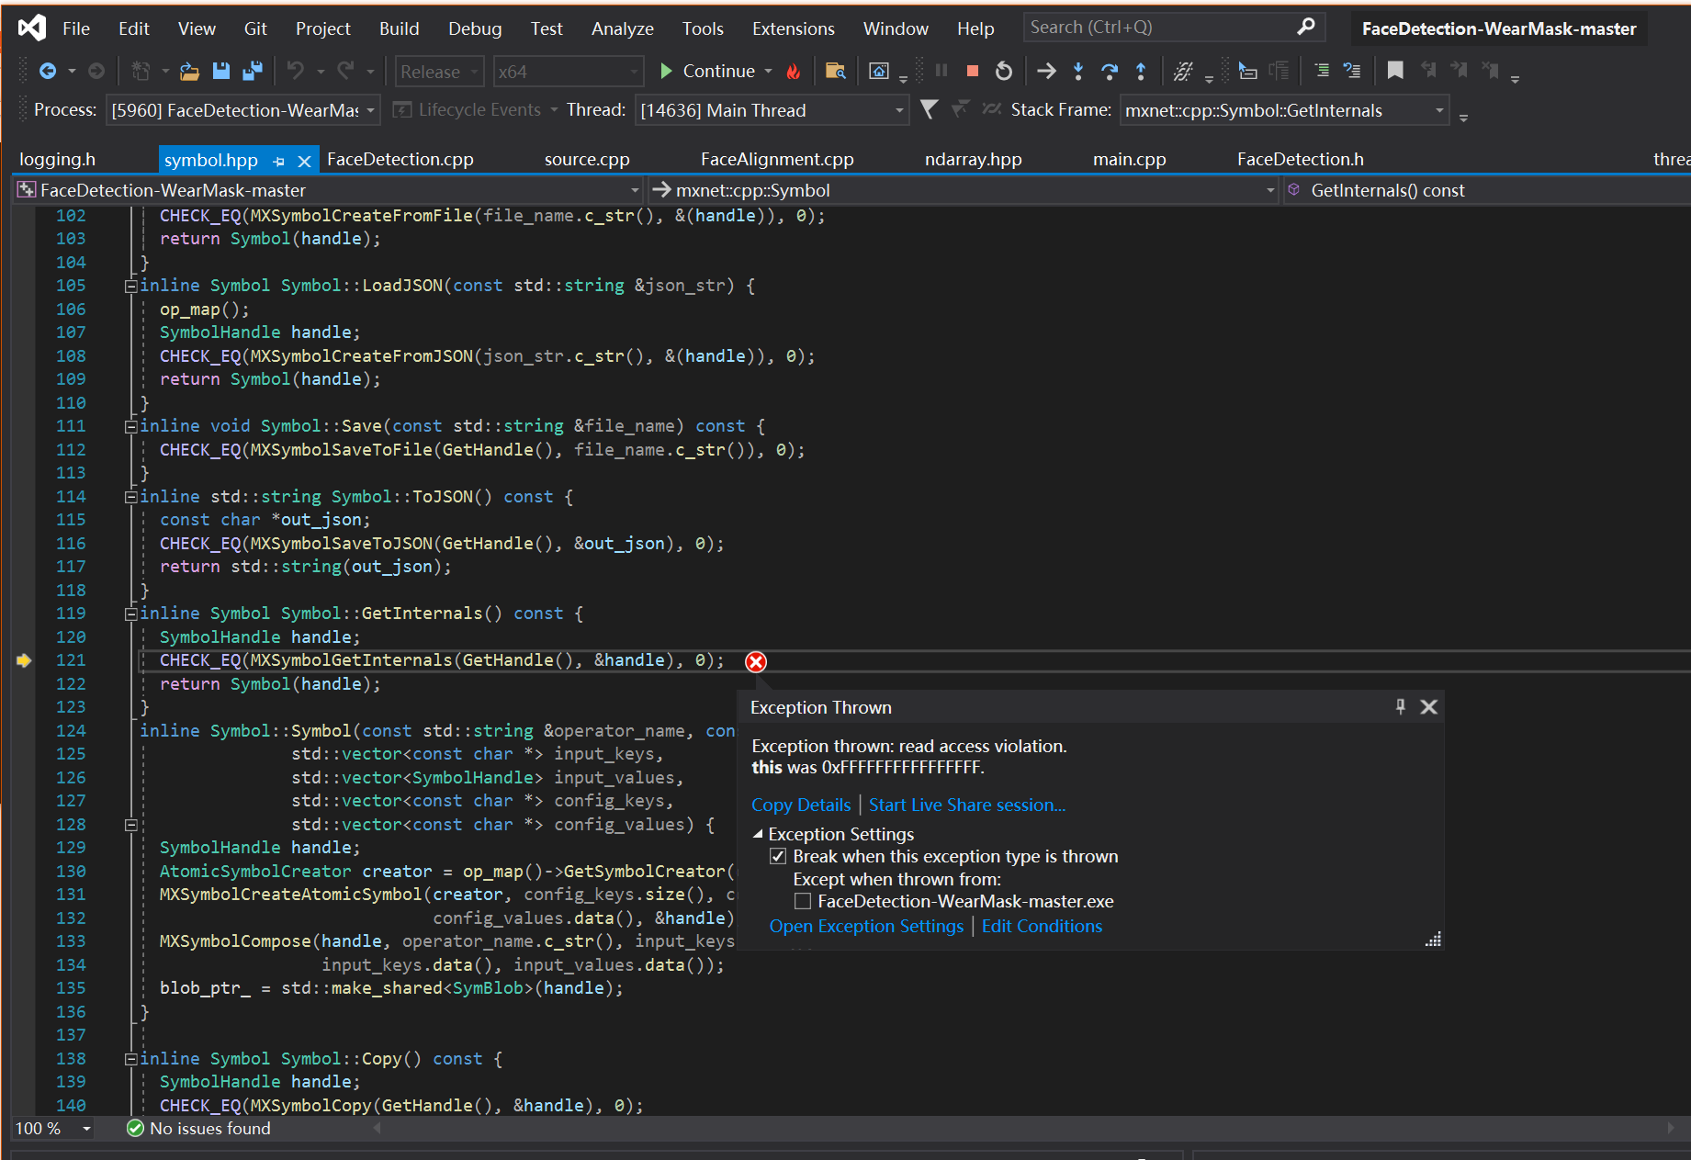Screen dimensions: 1691x1160
Task: Click the Step Into arrow icon
Action: click(x=1078, y=71)
